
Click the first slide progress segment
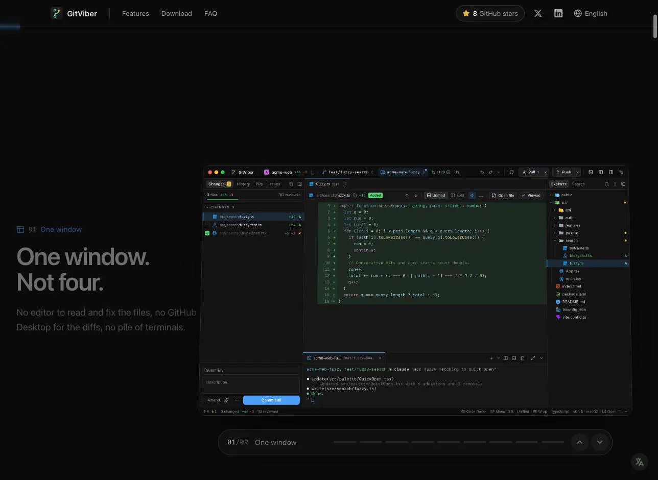345,442
